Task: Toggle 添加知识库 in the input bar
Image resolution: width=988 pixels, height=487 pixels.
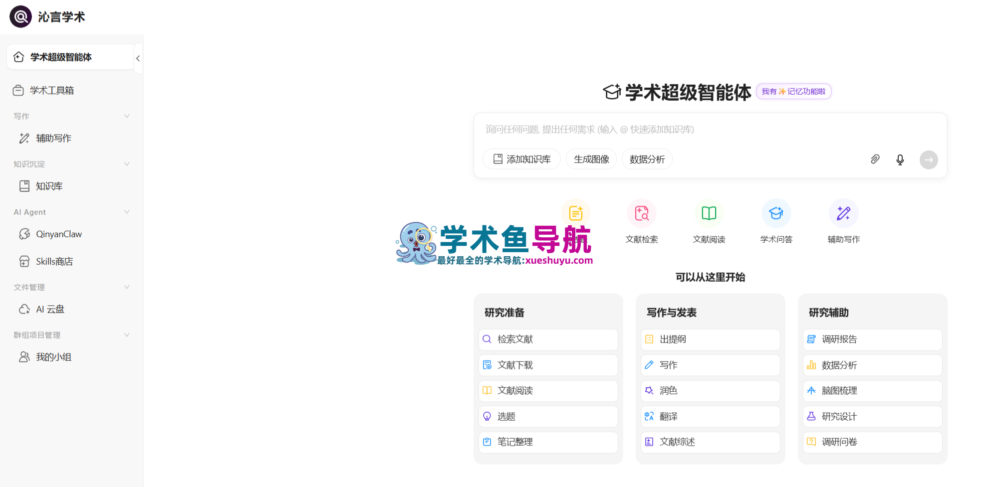Action: point(521,159)
